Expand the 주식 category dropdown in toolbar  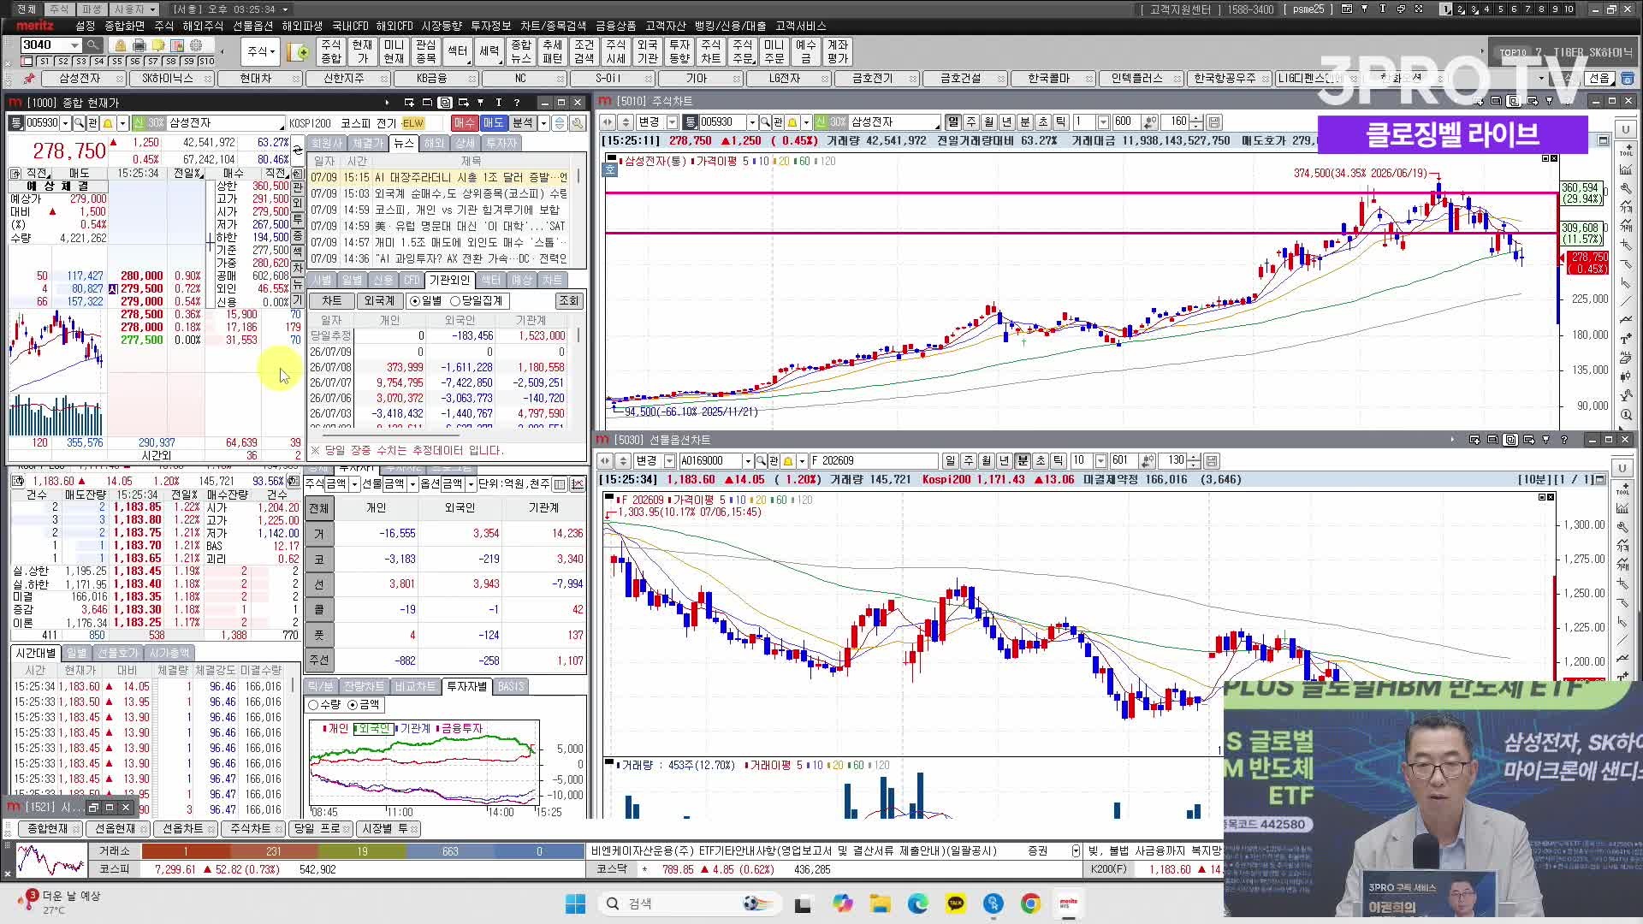click(x=261, y=52)
